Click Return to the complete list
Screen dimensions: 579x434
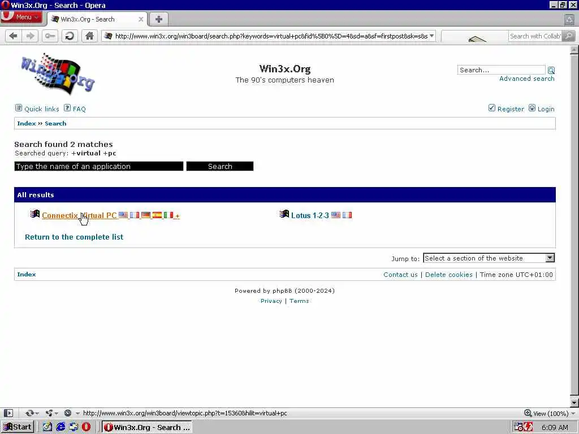click(74, 237)
